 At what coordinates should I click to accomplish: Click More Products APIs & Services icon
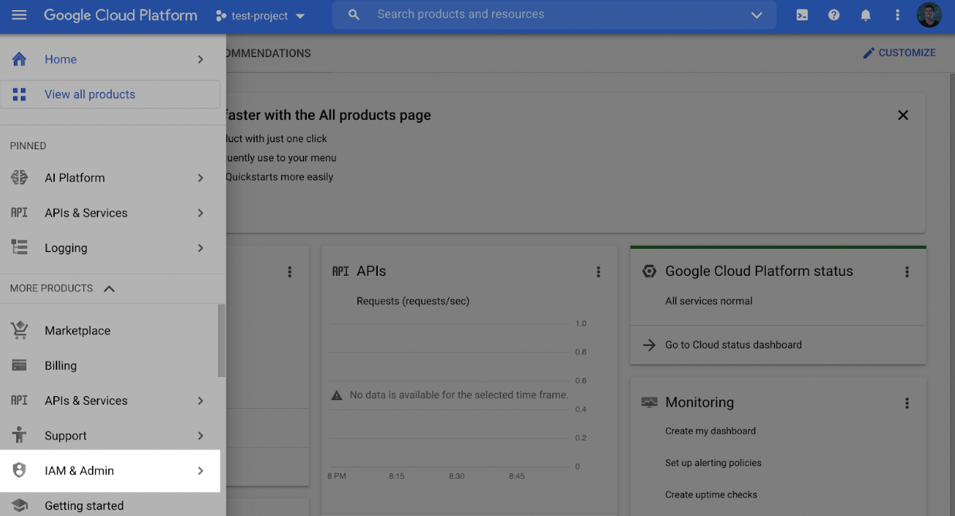(19, 400)
